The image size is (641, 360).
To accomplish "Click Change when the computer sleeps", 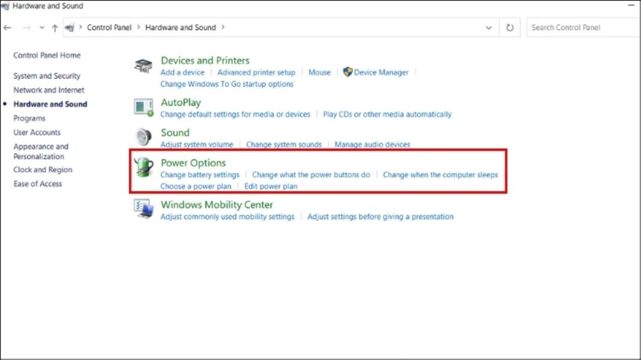I will (441, 175).
